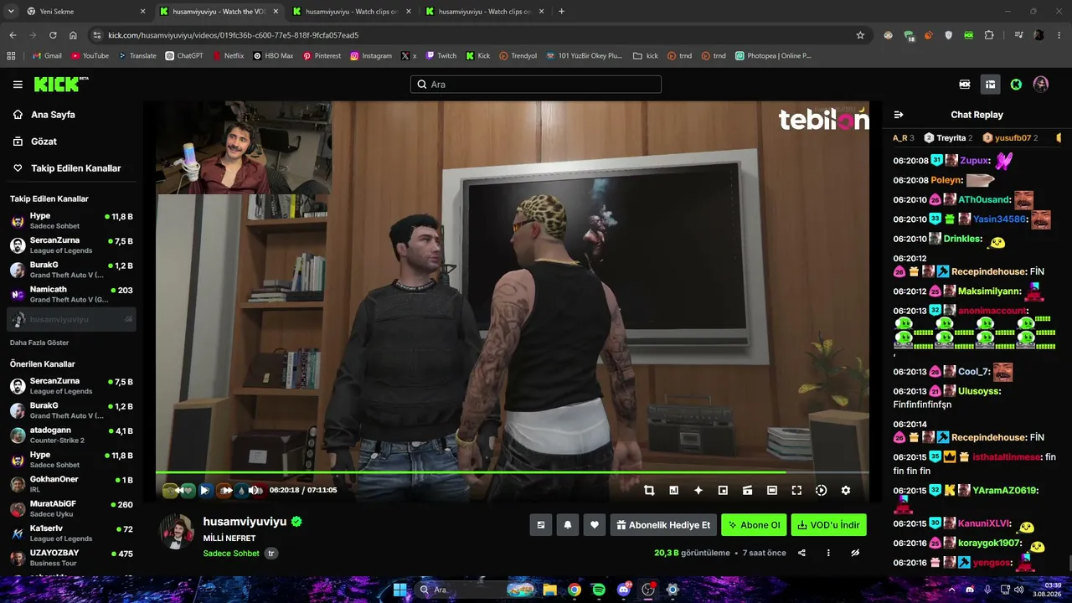Click the "VOD'u İndir" download button

pos(828,525)
